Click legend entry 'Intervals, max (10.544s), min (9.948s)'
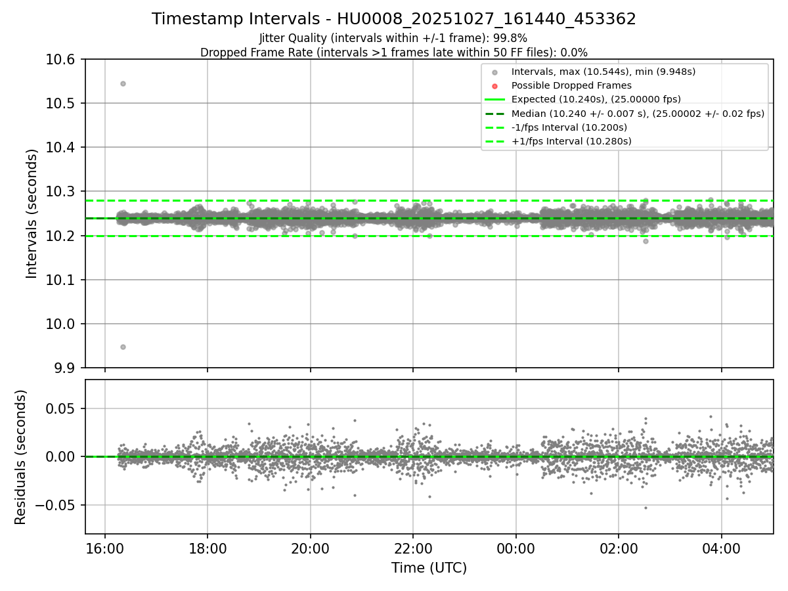 [x=603, y=72]
